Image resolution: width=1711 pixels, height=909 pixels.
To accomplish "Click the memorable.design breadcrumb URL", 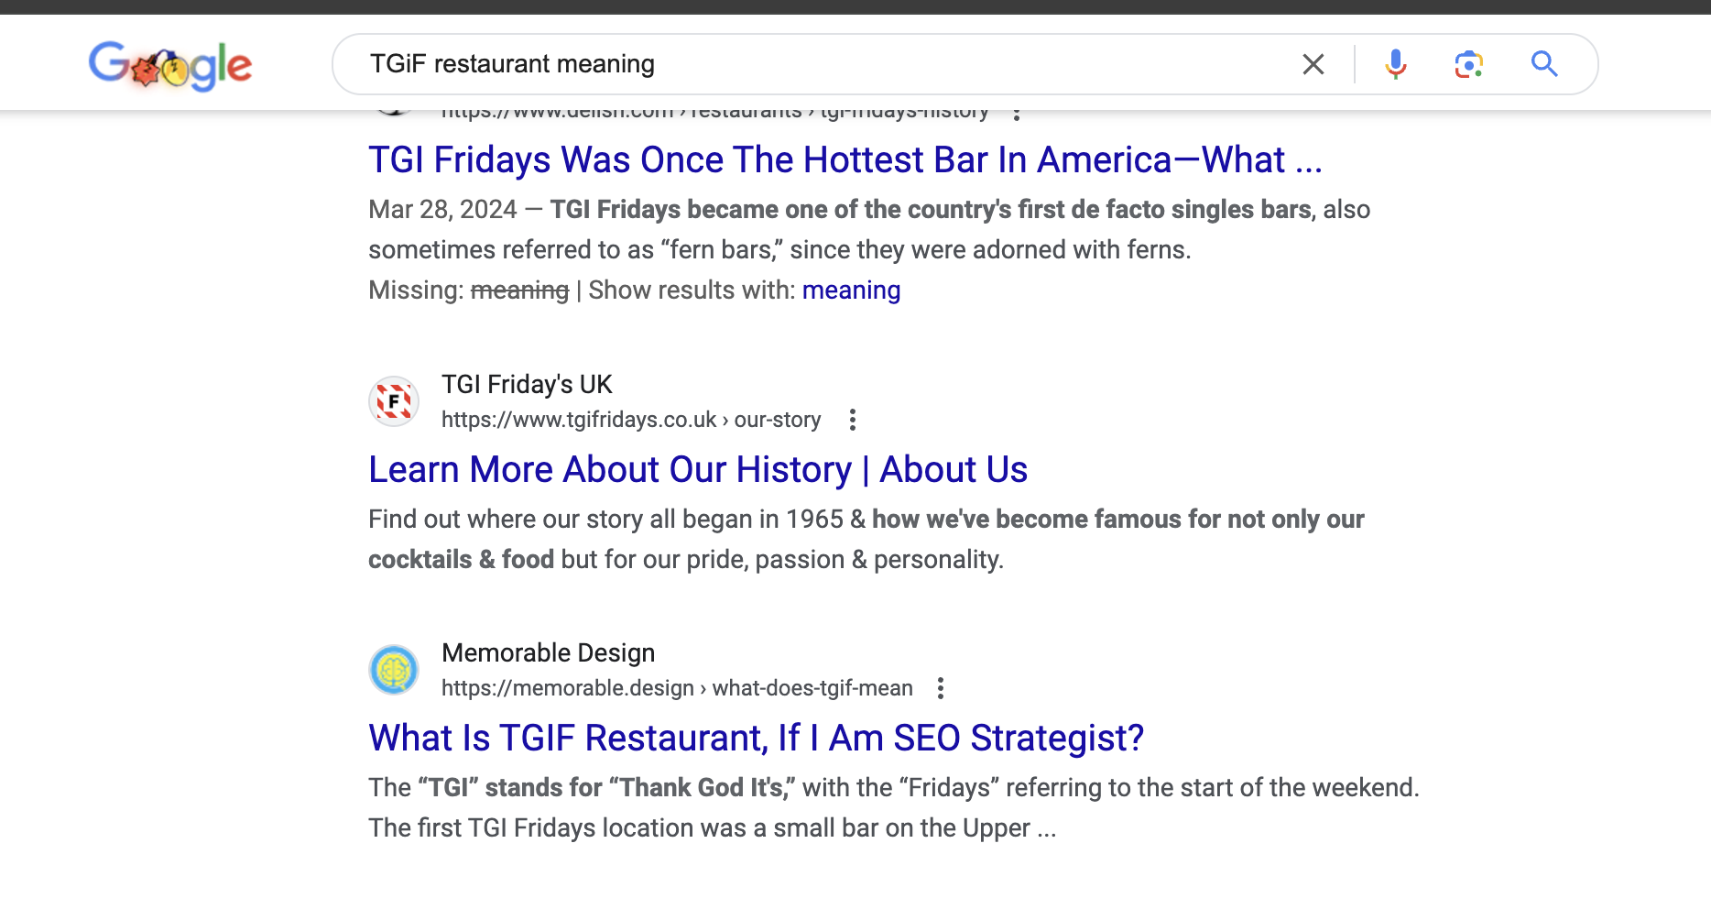I will coord(676,688).
